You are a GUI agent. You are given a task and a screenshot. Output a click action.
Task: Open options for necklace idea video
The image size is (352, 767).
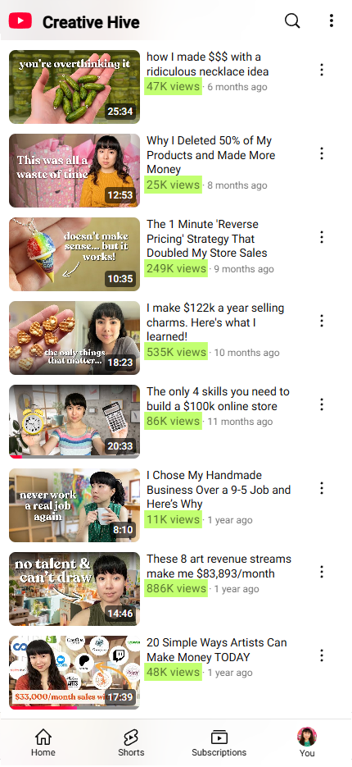tap(321, 70)
